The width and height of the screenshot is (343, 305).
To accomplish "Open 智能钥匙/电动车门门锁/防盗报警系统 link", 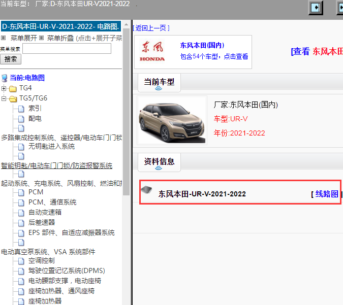I will pyautogui.click(x=56, y=165).
